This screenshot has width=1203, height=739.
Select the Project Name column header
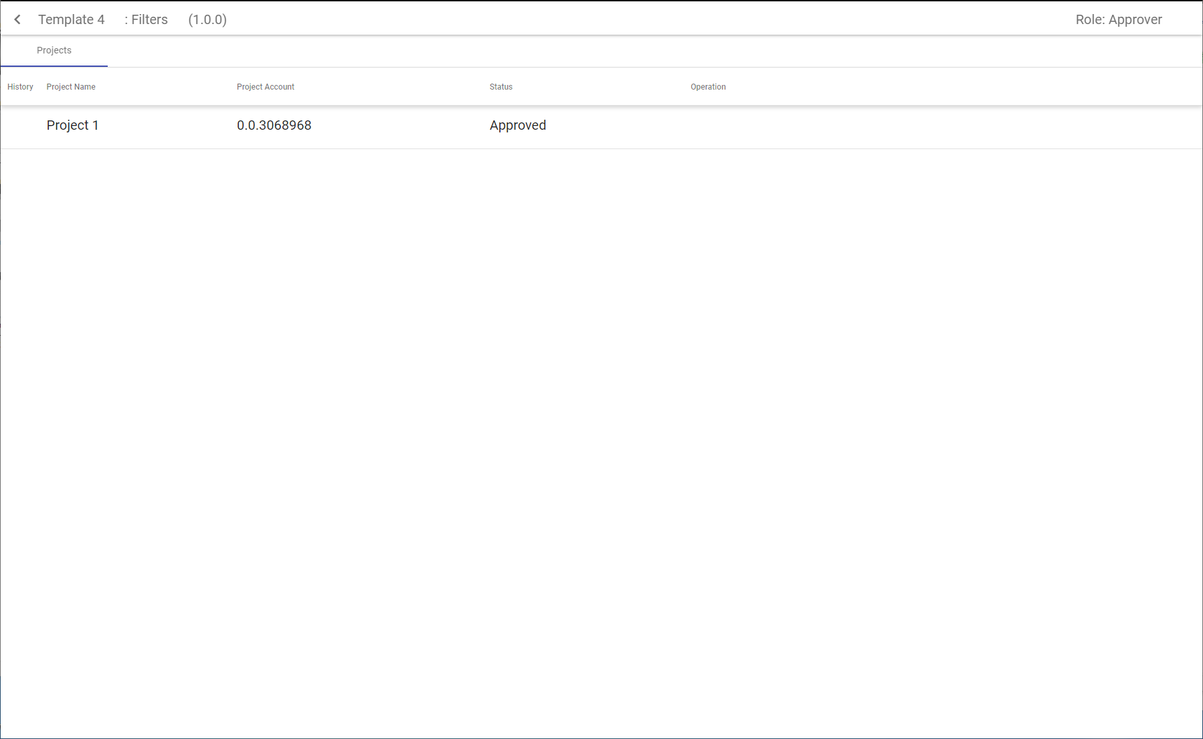(x=71, y=87)
